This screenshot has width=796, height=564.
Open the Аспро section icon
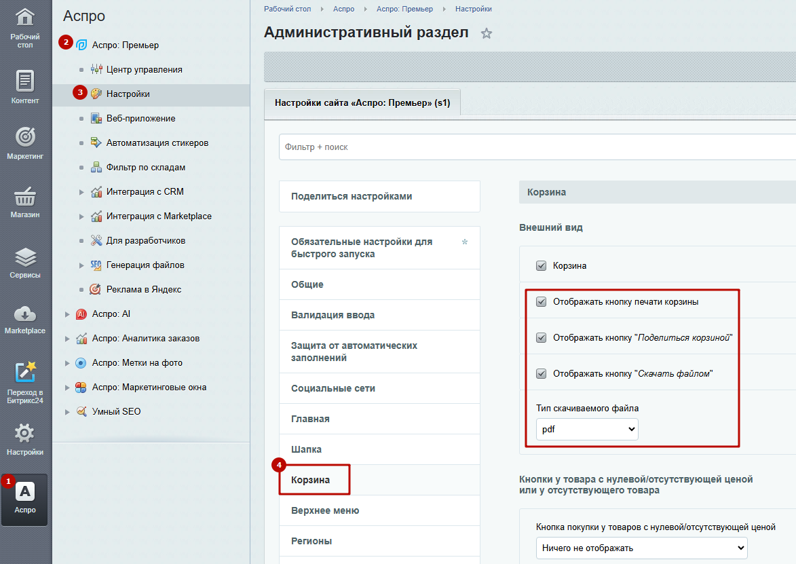(25, 491)
